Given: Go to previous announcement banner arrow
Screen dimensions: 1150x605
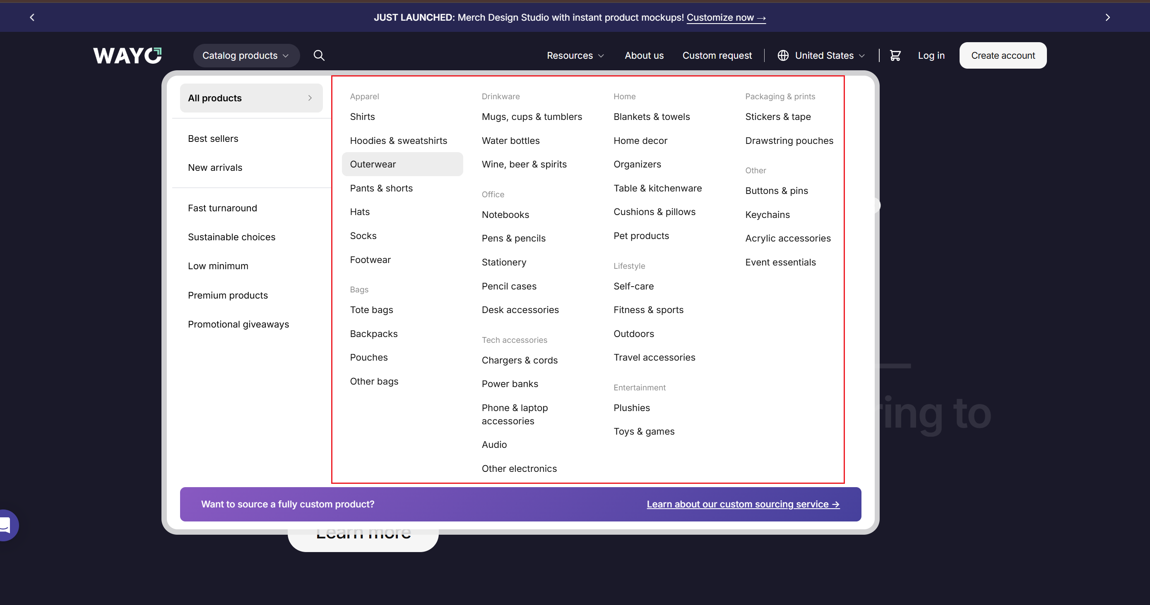Looking at the screenshot, I should [x=32, y=17].
